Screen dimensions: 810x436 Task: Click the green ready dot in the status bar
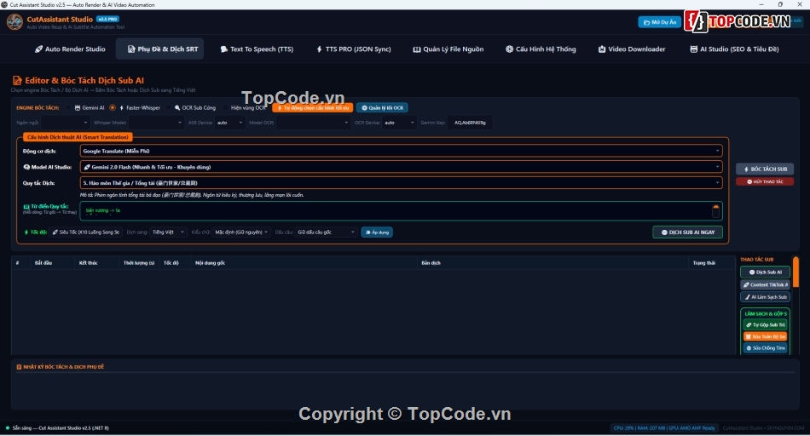pyautogui.click(x=7, y=427)
